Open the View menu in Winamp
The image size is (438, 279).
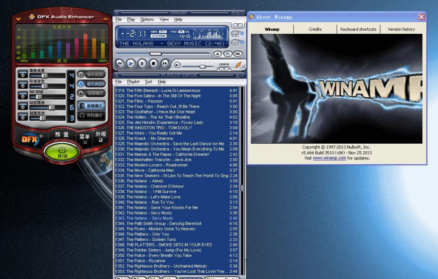[164, 19]
